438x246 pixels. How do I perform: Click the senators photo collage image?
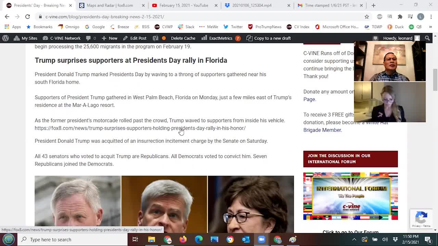pos(164,204)
